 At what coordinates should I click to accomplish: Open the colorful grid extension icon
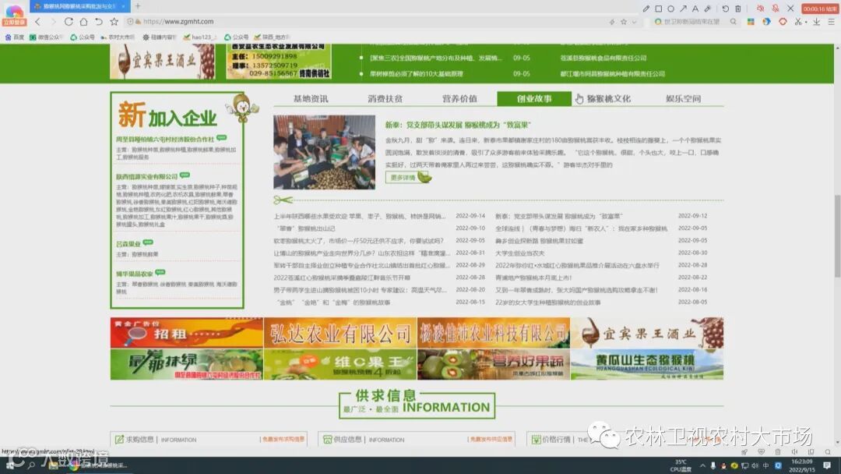point(751,22)
